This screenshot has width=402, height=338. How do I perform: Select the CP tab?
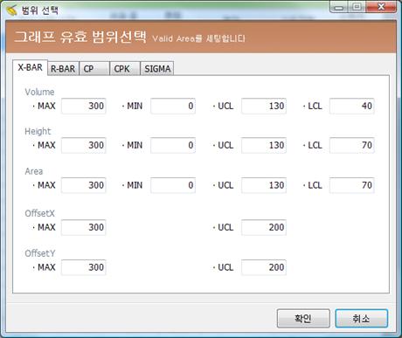pos(94,69)
